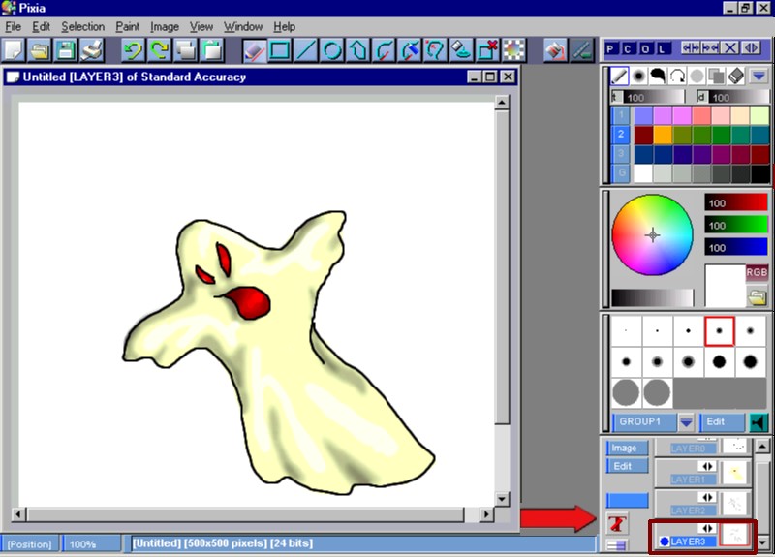Toggle the L layer panel button
This screenshot has width=775, height=557.
click(x=662, y=48)
